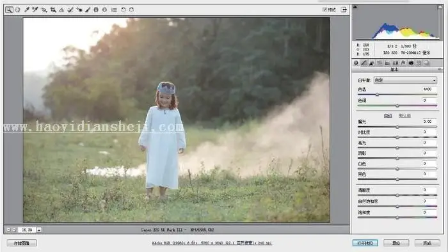Select the Adjustment Brush tool
448x252 pixels.
[x=88, y=10]
